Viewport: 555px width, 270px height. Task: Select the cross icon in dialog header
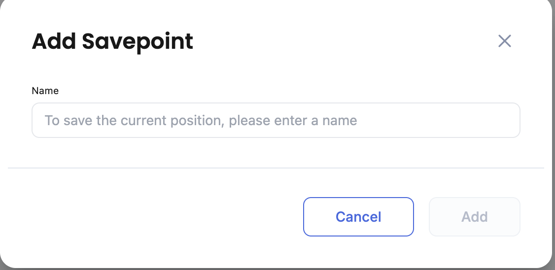[504, 41]
